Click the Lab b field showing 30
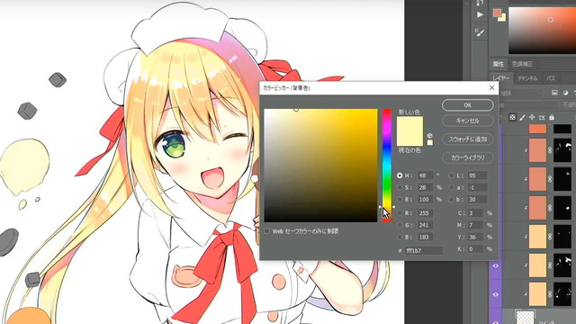The height and width of the screenshot is (324, 576). [477, 200]
